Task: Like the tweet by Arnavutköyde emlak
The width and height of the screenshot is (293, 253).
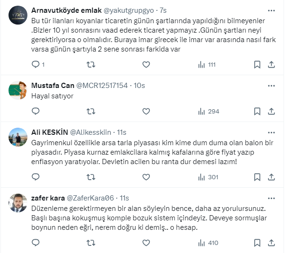Action: coord(146,64)
